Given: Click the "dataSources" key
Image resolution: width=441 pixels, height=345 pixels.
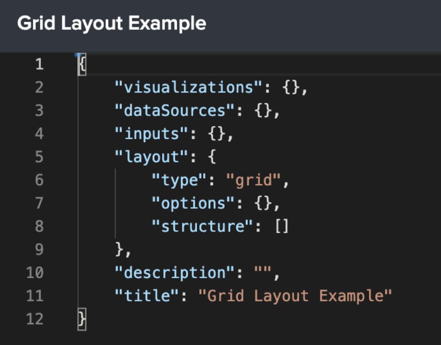Looking at the screenshot, I should point(175,110).
